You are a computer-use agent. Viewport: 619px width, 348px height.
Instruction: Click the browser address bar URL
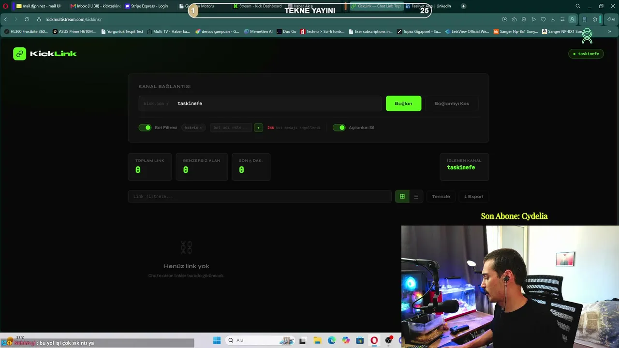[x=74, y=19]
